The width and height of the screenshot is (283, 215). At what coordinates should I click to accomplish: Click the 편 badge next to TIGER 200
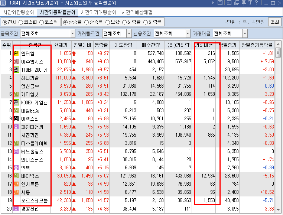16,69
